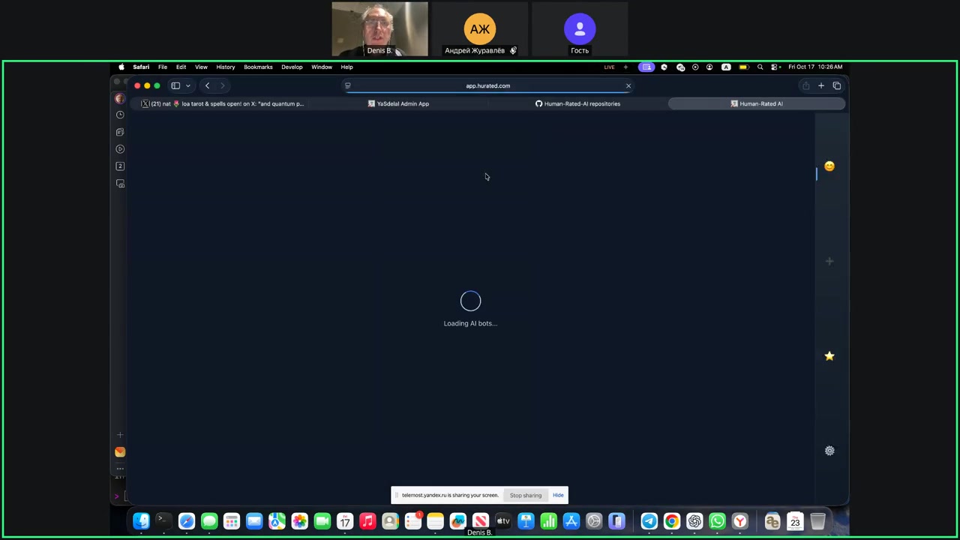Click the smiley emoji in right panel
Image resolution: width=960 pixels, height=540 pixels.
829,166
